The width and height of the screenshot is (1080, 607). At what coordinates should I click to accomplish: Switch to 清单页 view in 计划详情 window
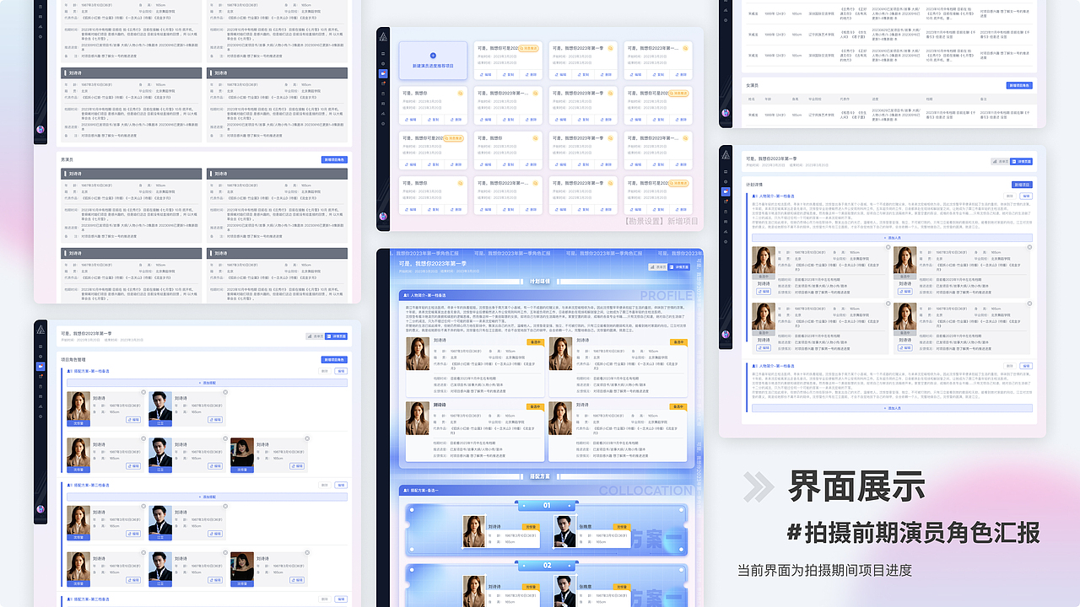1000,162
